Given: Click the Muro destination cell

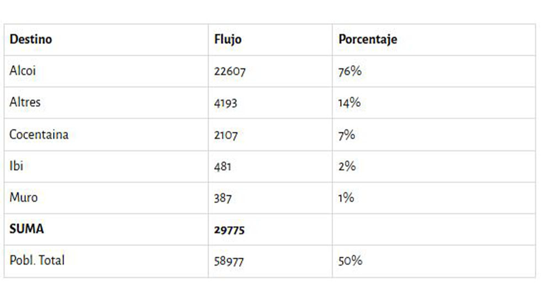Looking at the screenshot, I should [x=24, y=198].
